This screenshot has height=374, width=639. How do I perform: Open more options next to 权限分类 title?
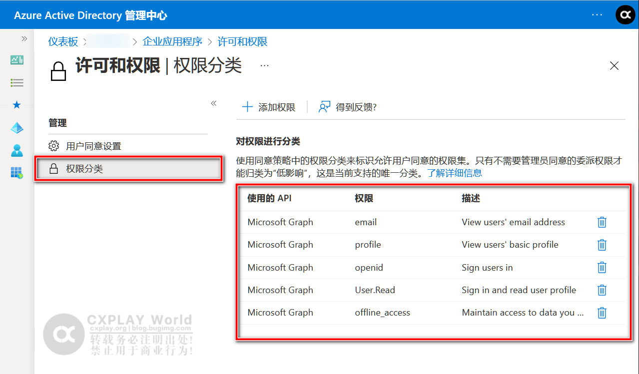point(264,65)
